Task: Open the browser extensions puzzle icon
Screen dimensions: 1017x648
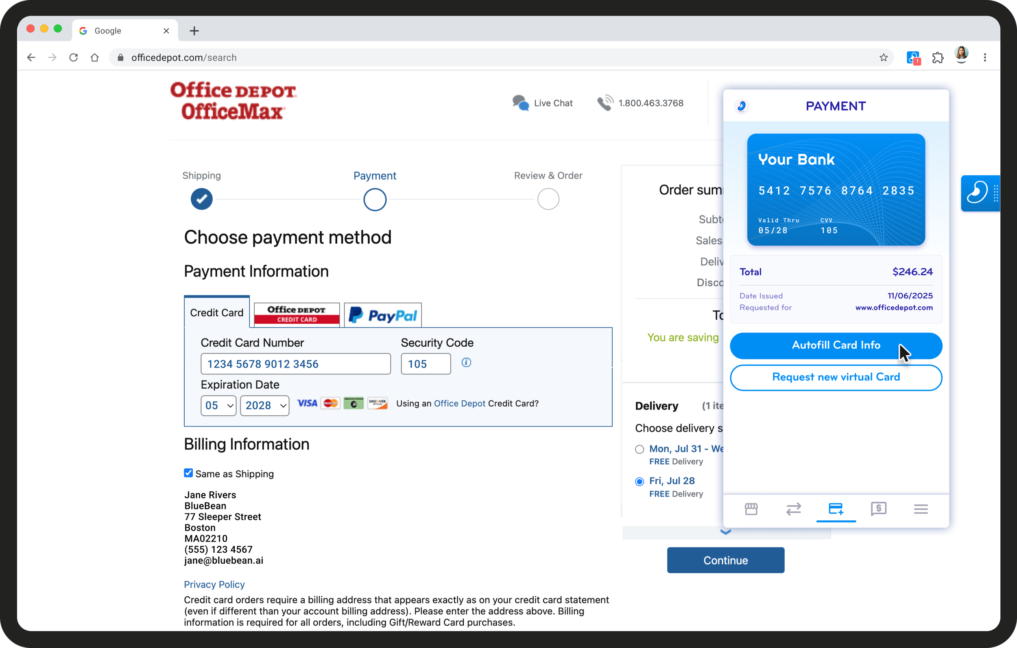Action: 938,57
